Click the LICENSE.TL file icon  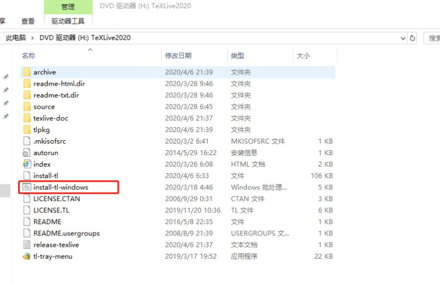(27, 210)
